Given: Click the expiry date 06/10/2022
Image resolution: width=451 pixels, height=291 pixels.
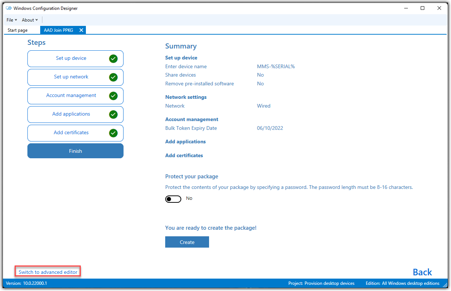Looking at the screenshot, I should click(x=270, y=128).
